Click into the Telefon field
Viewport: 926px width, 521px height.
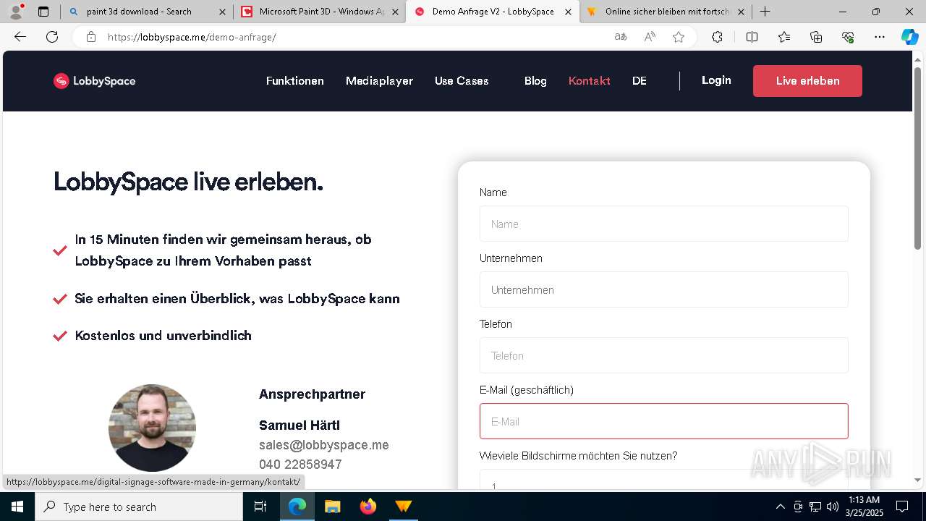click(x=663, y=356)
